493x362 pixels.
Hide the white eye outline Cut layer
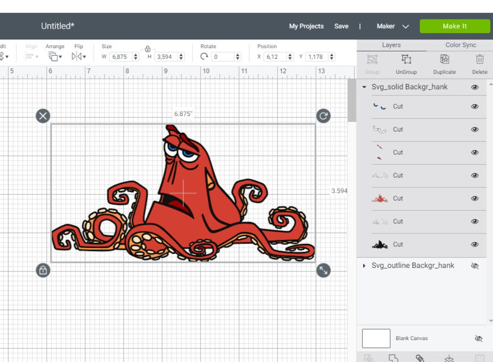point(475,129)
